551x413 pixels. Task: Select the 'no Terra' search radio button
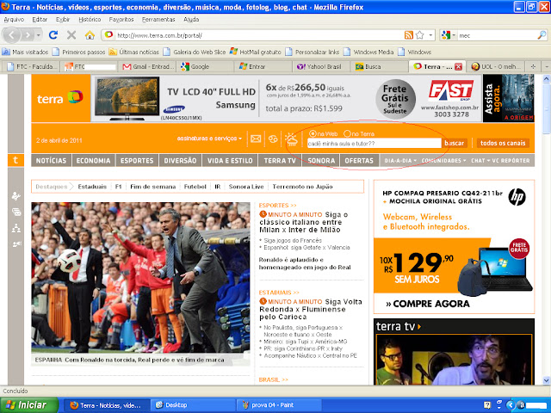tap(347, 133)
